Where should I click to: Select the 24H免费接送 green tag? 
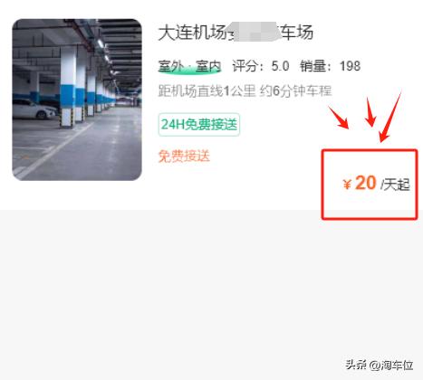click(199, 125)
